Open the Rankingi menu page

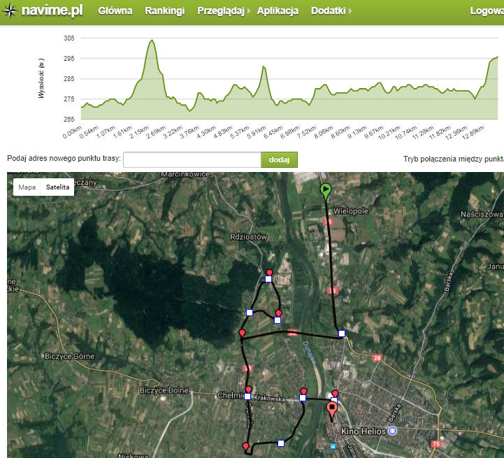(164, 11)
